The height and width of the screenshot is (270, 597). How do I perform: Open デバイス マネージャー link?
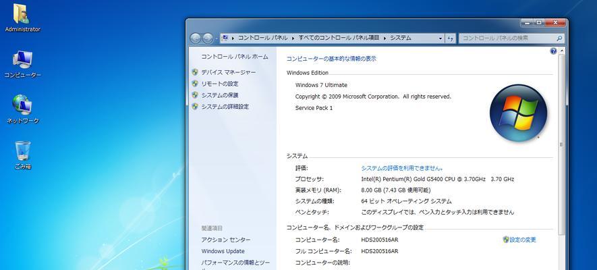pos(229,72)
